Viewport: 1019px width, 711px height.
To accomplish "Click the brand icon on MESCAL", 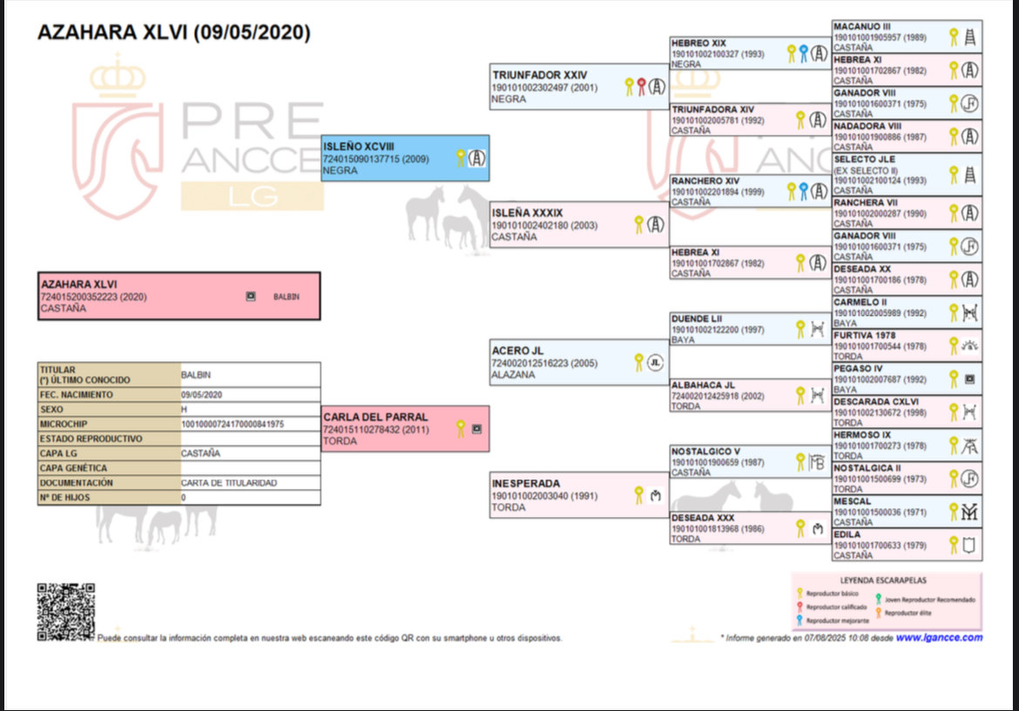I will pos(969,512).
